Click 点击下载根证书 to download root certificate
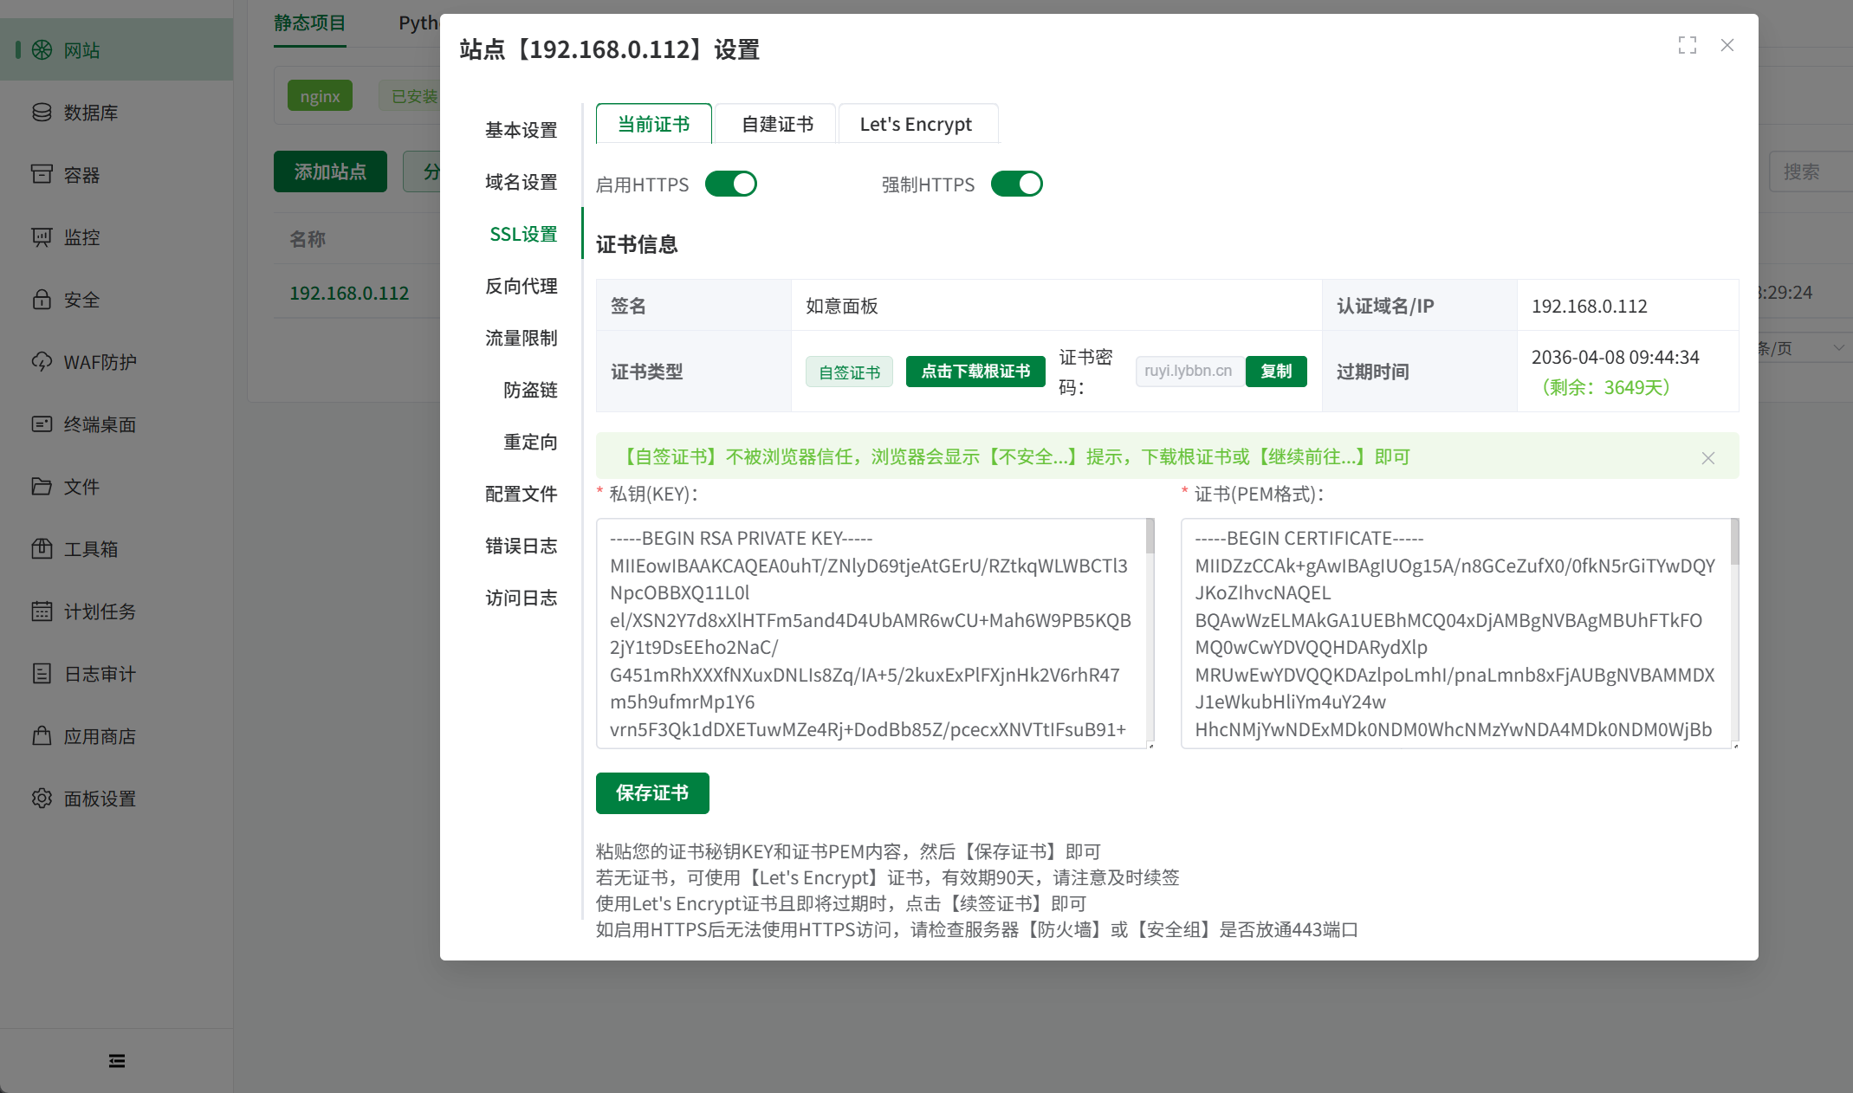 (x=975, y=372)
